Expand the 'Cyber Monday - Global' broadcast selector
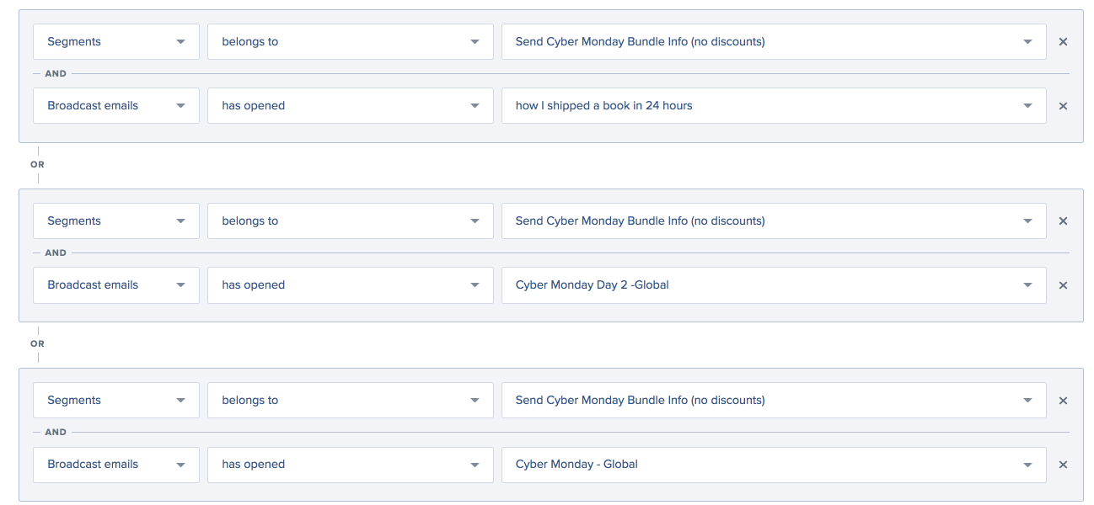The height and width of the screenshot is (505, 1094). coord(774,464)
